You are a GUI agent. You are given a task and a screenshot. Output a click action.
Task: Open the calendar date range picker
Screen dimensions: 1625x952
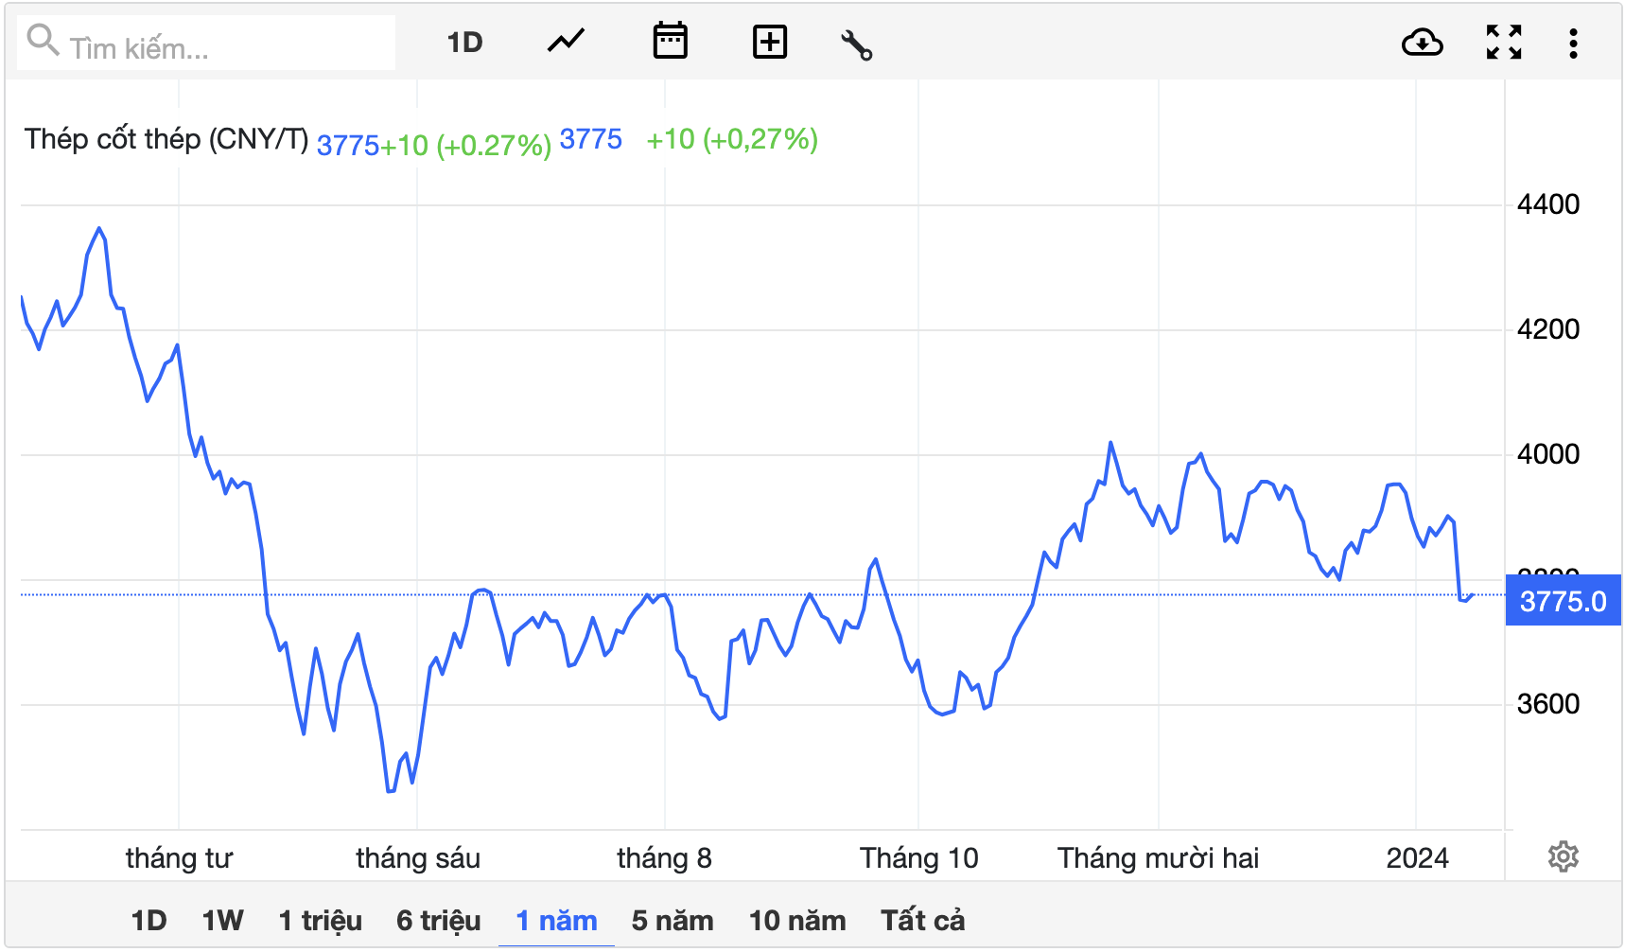[x=670, y=42]
